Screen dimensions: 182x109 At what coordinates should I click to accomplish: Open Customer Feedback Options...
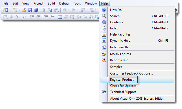click(x=137, y=73)
